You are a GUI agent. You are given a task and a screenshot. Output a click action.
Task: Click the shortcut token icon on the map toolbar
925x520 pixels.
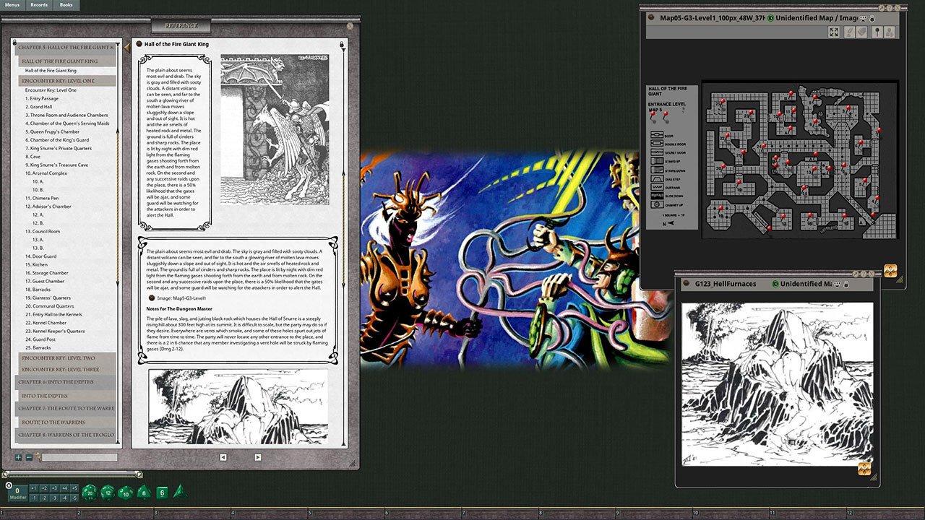click(889, 32)
